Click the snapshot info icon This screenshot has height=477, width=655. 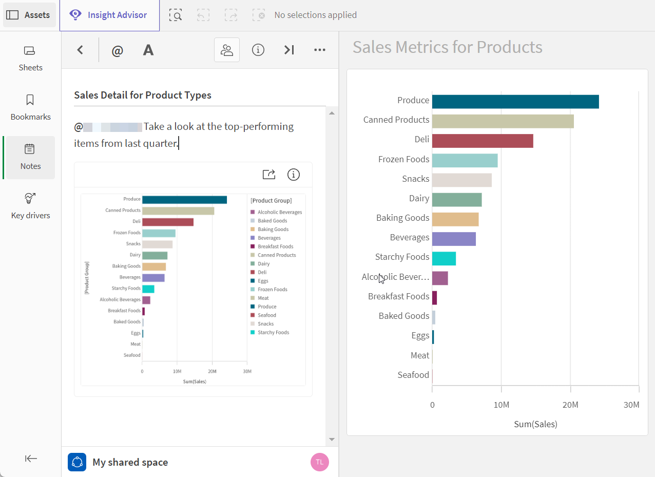coord(294,175)
